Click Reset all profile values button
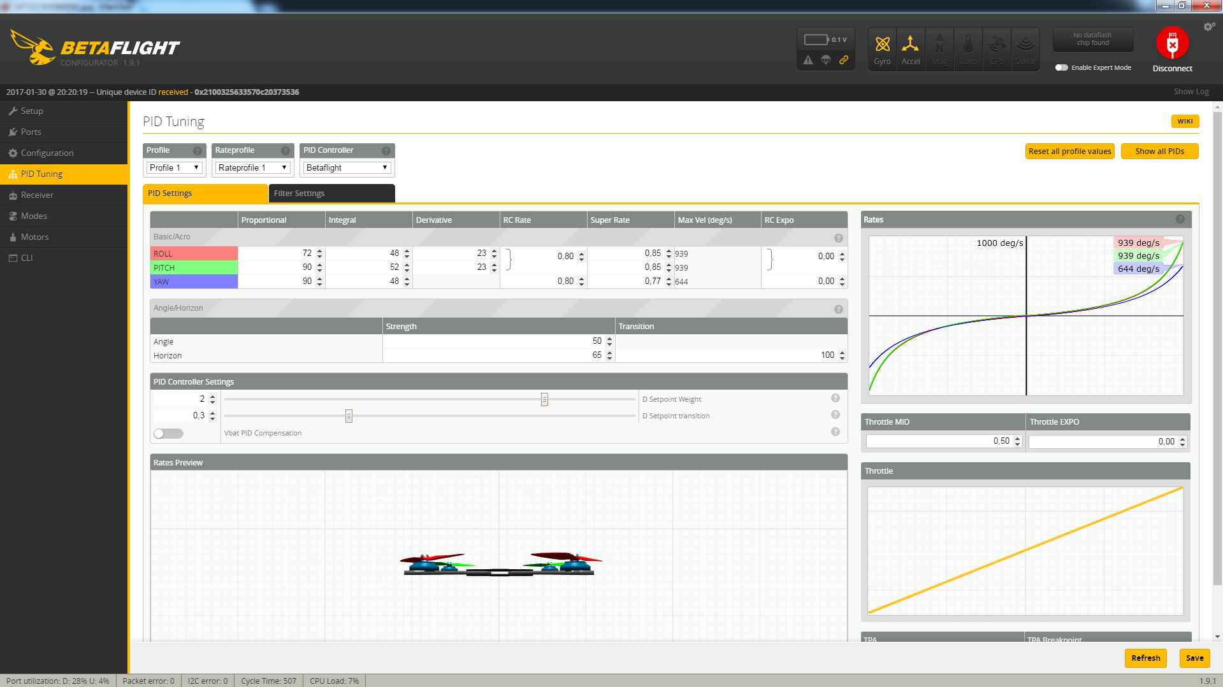Screen dimensions: 1223x687 tap(1070, 152)
